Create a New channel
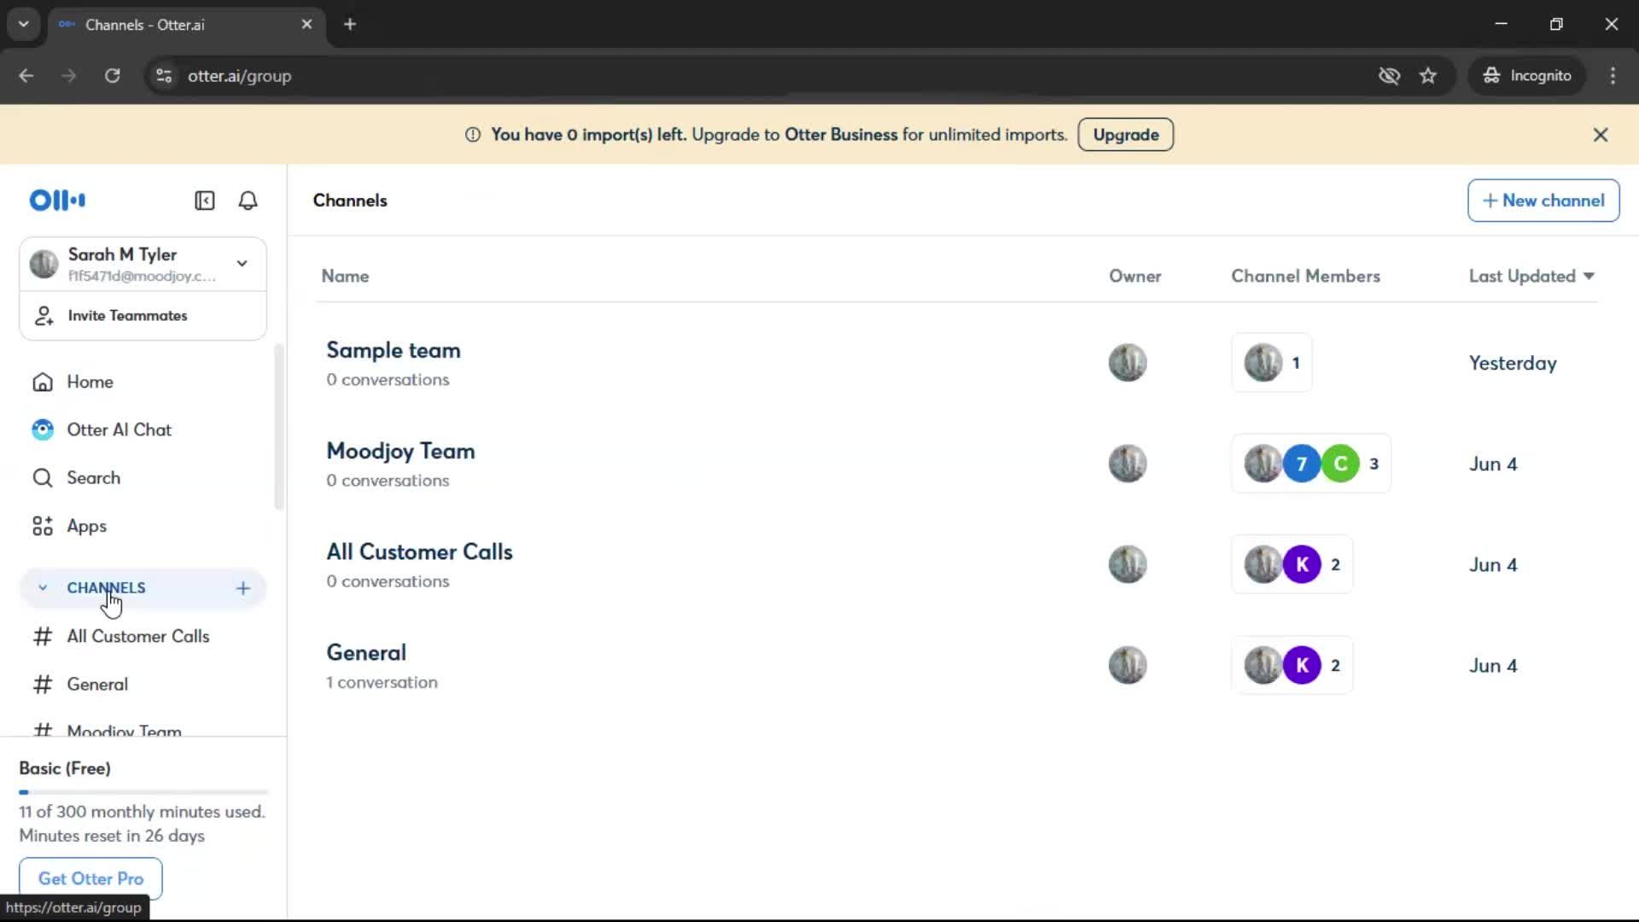This screenshot has height=922, width=1639. coord(1543,201)
